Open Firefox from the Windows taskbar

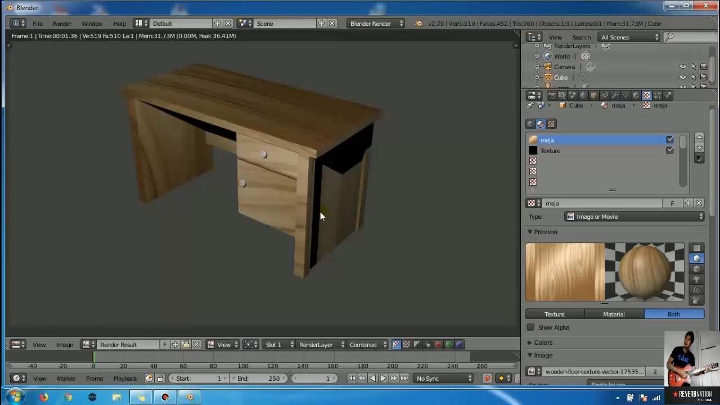(44, 397)
